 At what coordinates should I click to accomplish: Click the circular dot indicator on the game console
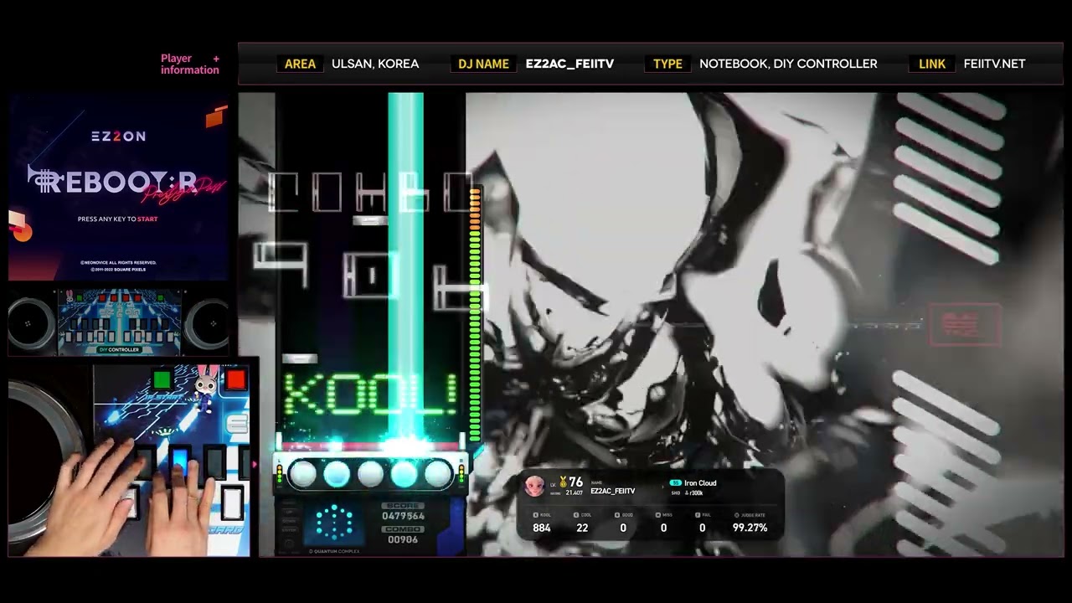[x=334, y=523]
